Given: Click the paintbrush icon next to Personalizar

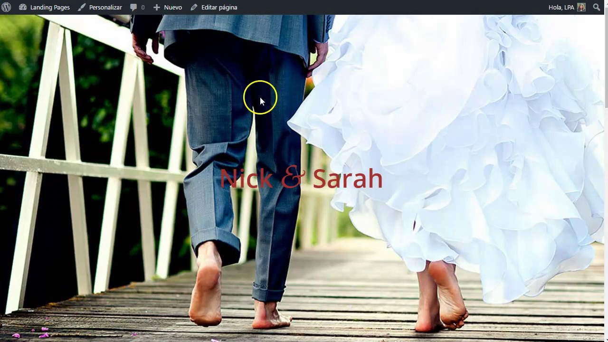Looking at the screenshot, I should [82, 7].
